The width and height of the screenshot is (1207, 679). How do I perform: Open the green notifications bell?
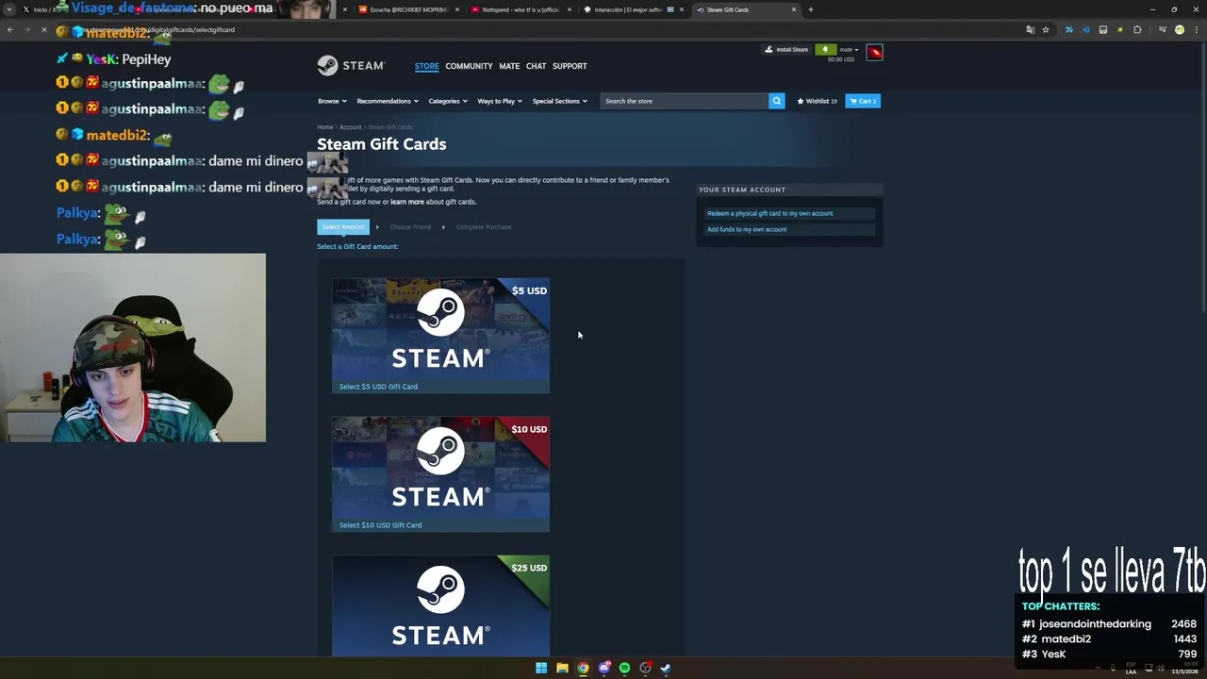point(825,49)
